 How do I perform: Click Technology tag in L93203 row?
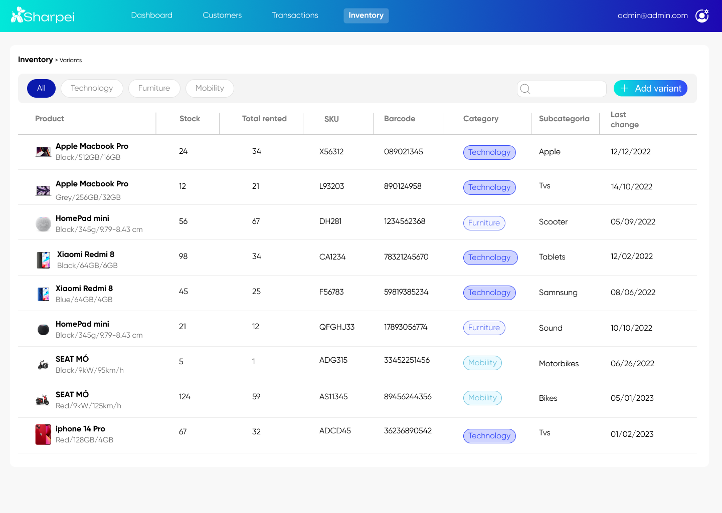coord(489,187)
